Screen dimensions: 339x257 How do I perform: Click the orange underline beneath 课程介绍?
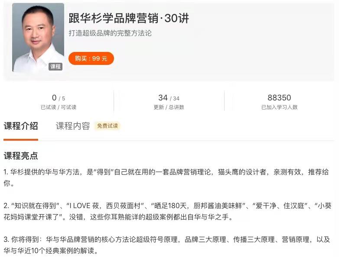pos(21,140)
